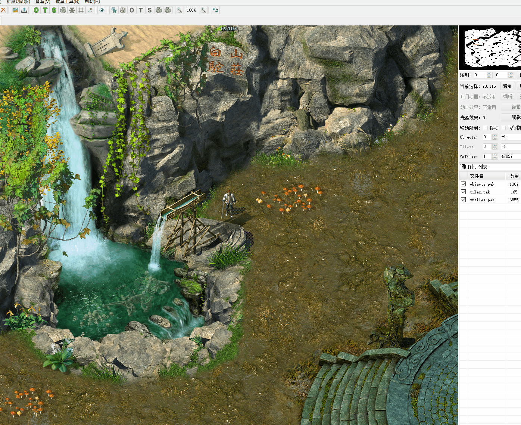Viewport: 521px width, 425px height.
Task: Open the 查看(V) menu
Action: tap(43, 2)
